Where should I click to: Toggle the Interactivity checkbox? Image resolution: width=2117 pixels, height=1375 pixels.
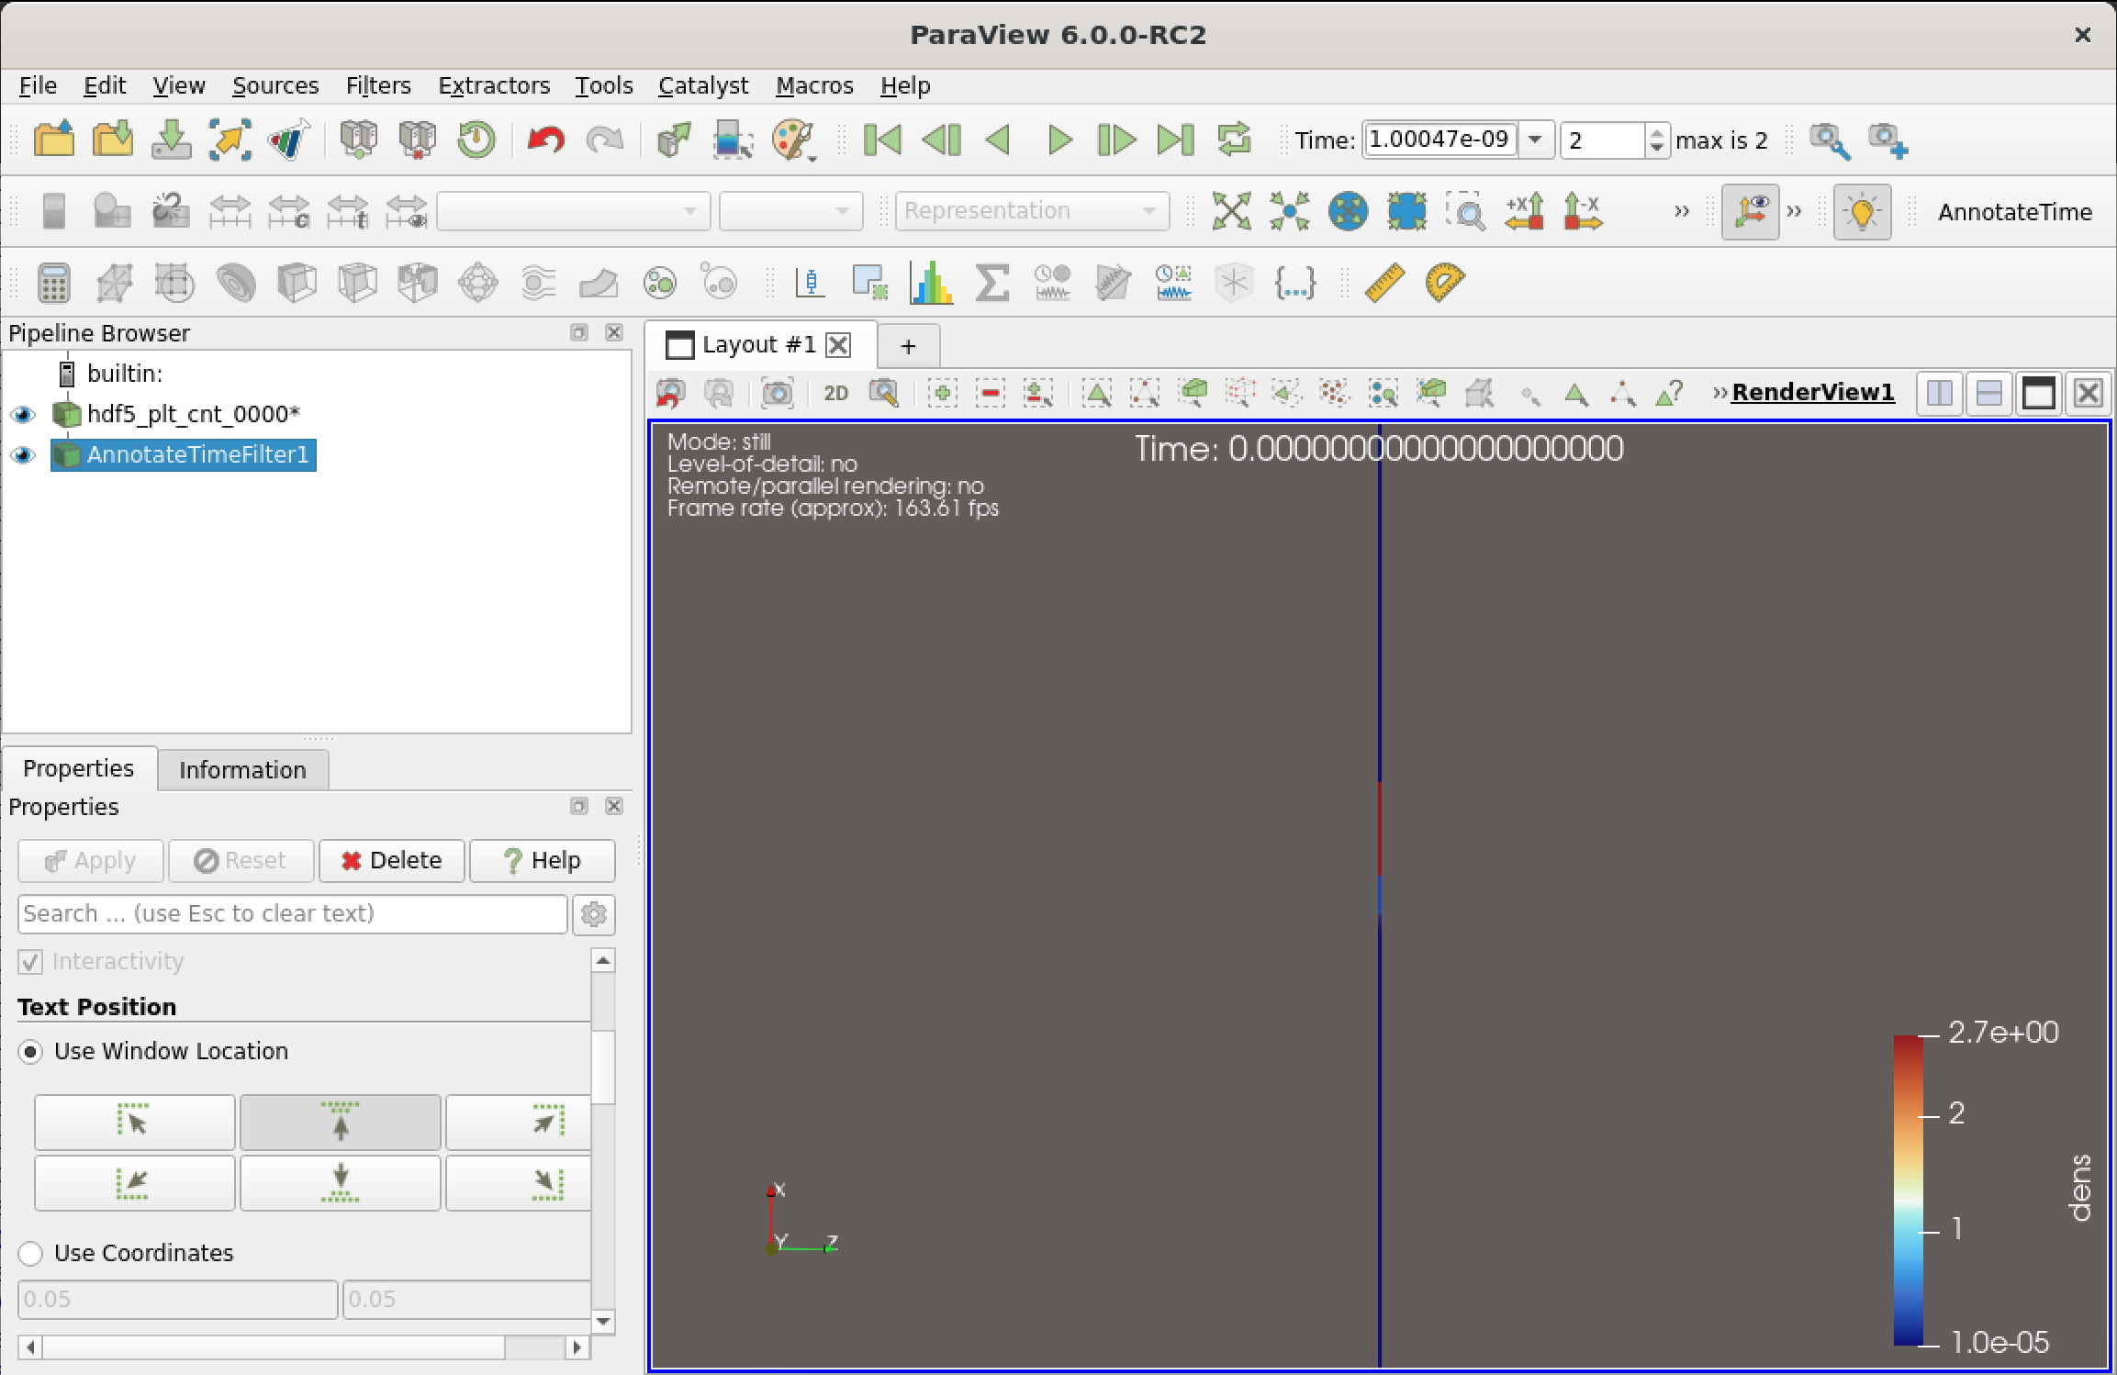tap(30, 962)
